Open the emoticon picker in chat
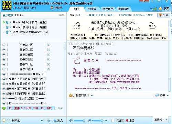Viewport: 172px width, 124px height. click(71, 95)
